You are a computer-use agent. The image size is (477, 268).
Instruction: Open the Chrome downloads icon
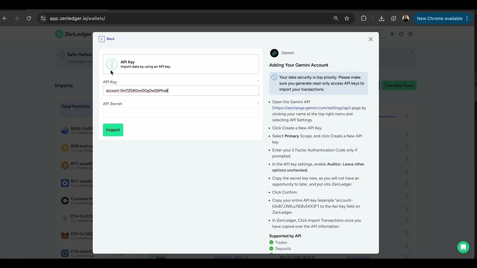(381, 18)
